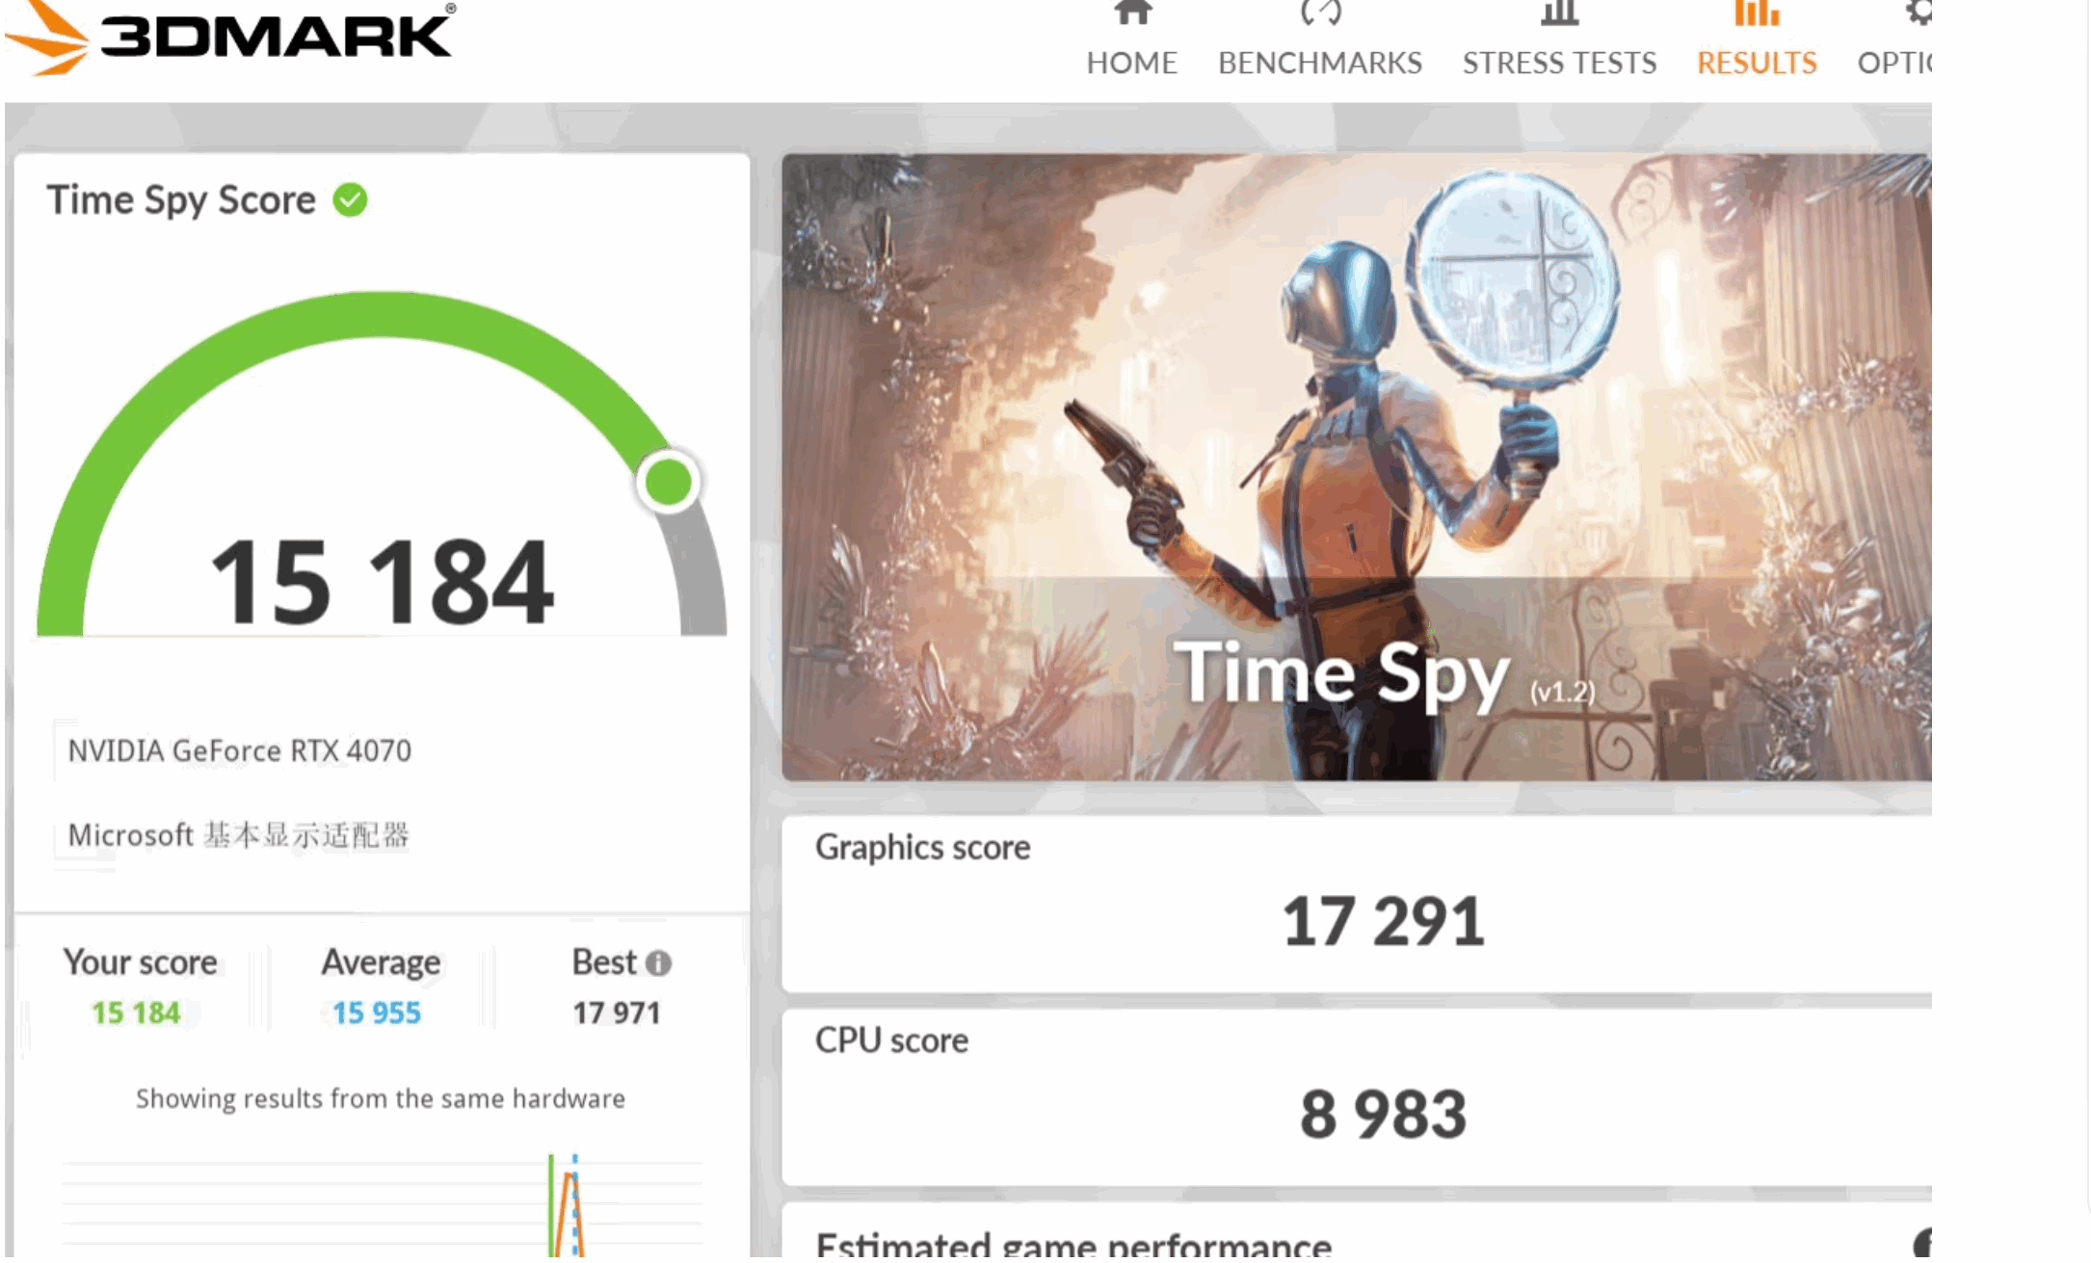Open the Home icon in navigation
The image size is (2091, 1263).
(1132, 13)
